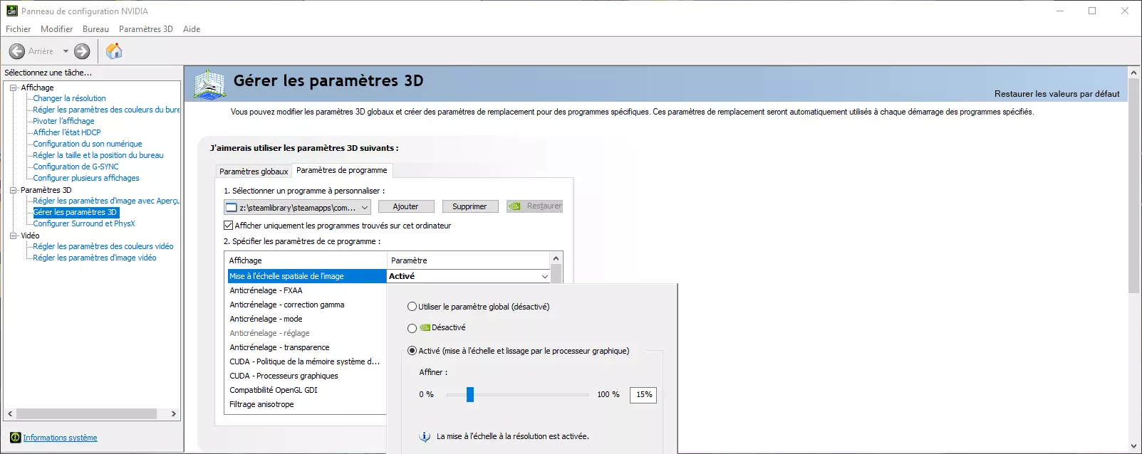Image resolution: width=1142 pixels, height=454 pixels.
Task: Click the NVIDIA logo on Restaurer button
Action: click(515, 206)
